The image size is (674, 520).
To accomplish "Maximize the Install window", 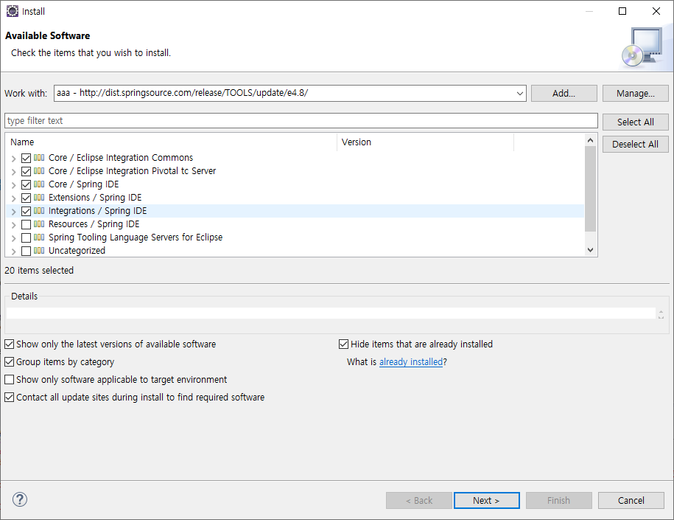I will pyautogui.click(x=622, y=11).
